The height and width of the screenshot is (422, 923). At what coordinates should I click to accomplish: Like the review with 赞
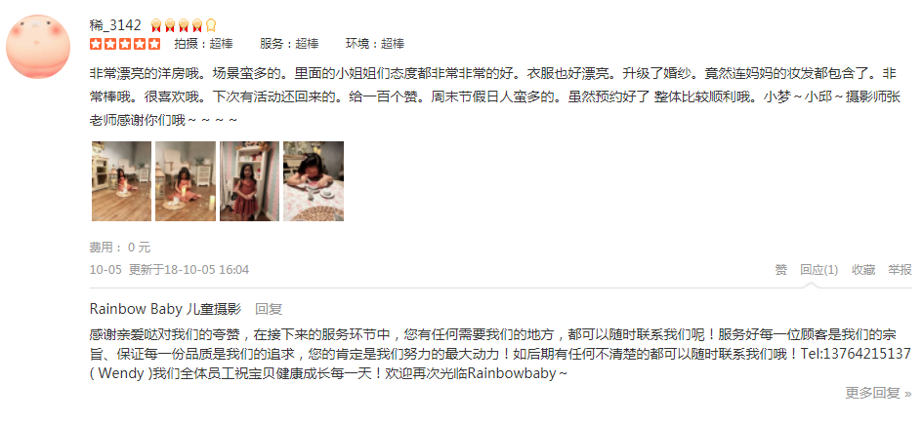coord(780,270)
